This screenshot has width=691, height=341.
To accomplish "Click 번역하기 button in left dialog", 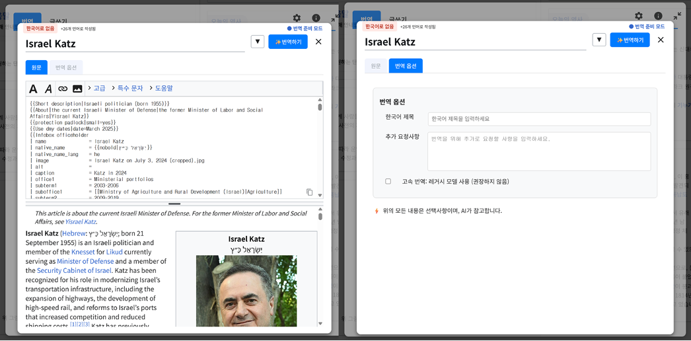I will pyautogui.click(x=288, y=42).
